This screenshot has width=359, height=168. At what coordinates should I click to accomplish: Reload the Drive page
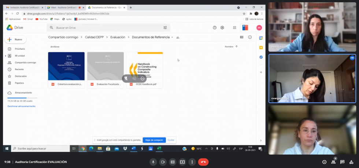tap(18, 14)
